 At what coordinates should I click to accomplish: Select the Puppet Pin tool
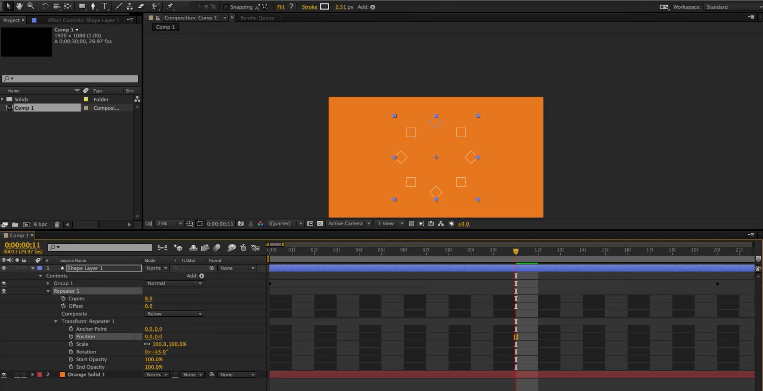coord(170,6)
